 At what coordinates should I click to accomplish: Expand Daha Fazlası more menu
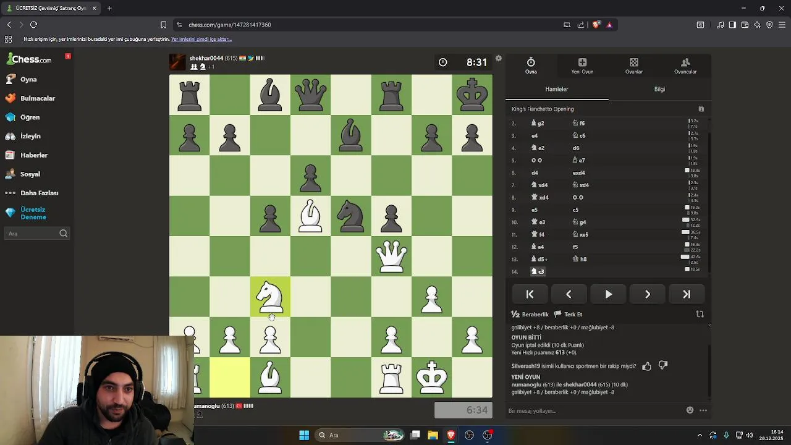tap(32, 193)
